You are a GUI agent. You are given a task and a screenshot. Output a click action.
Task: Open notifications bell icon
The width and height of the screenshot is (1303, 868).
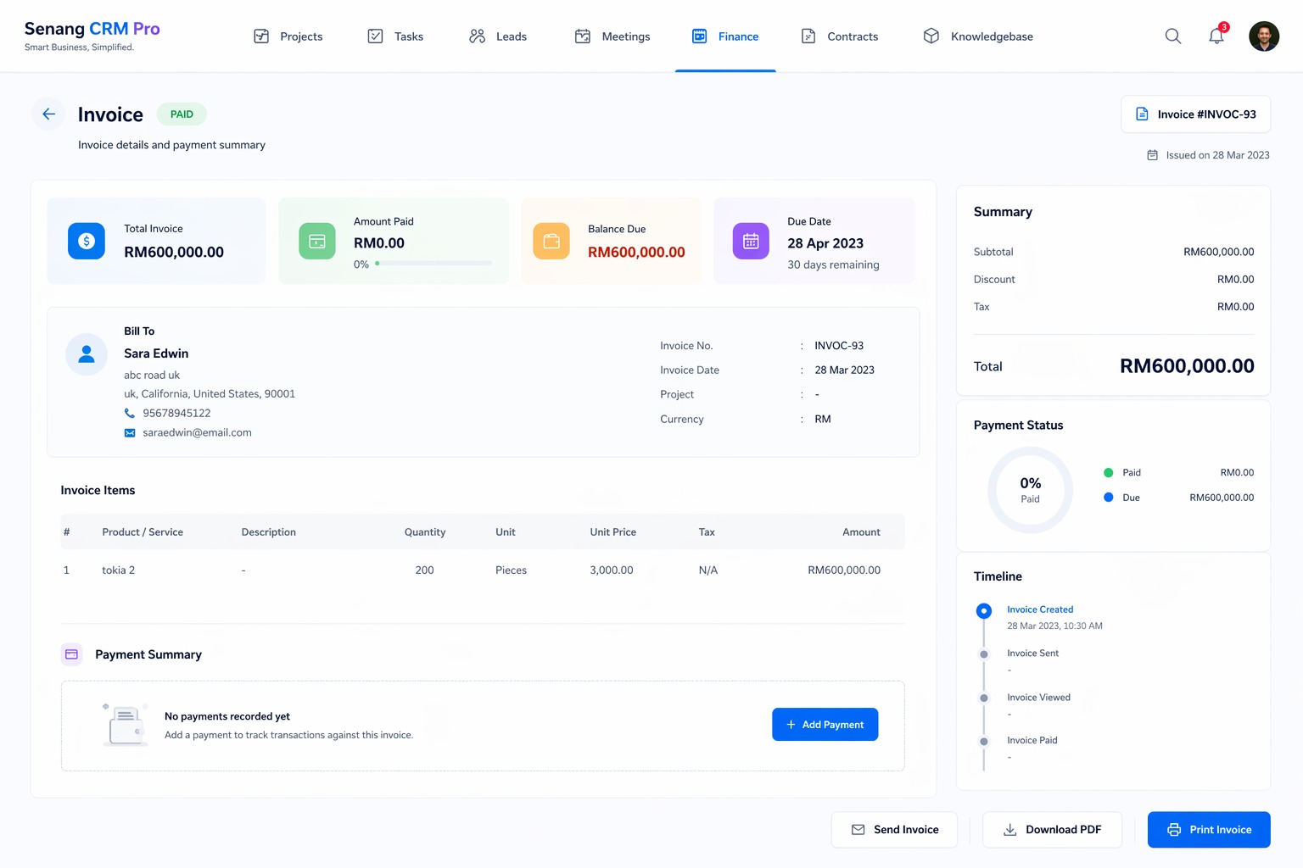coord(1216,36)
